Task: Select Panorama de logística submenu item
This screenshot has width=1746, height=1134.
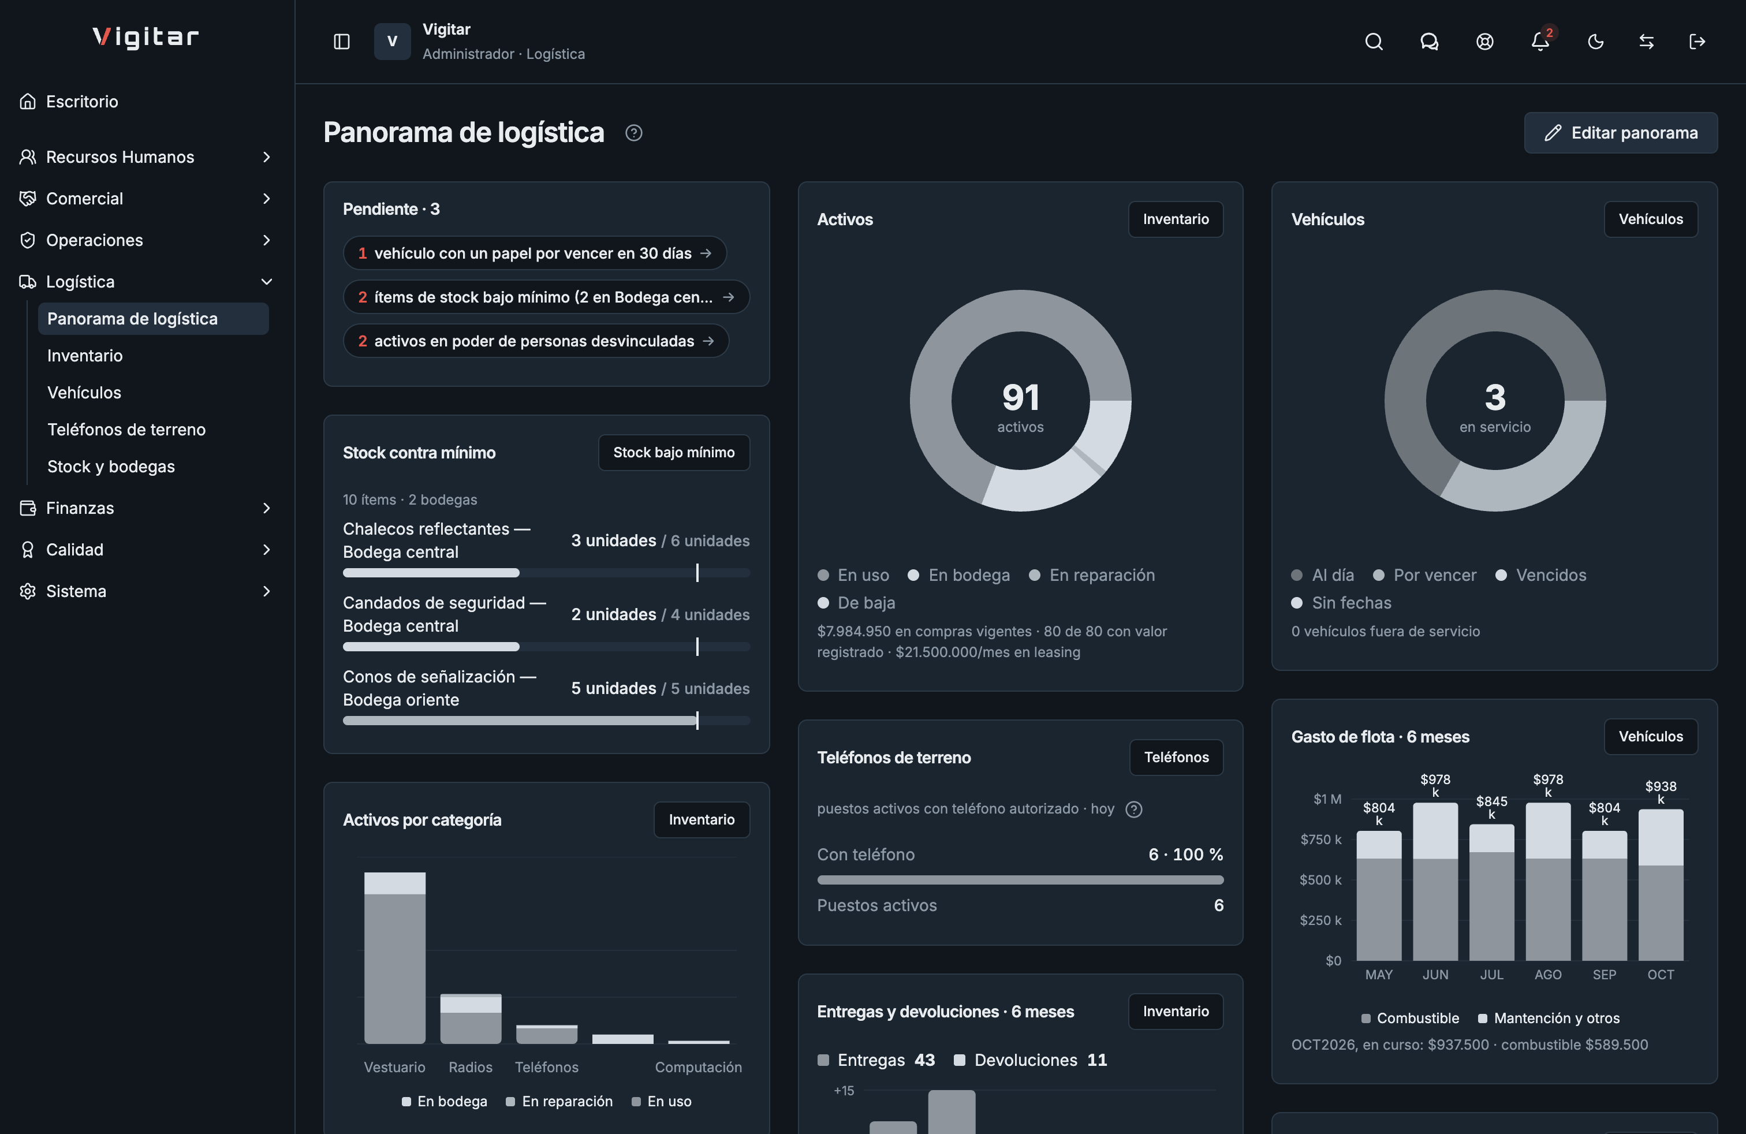Action: pyautogui.click(x=154, y=319)
